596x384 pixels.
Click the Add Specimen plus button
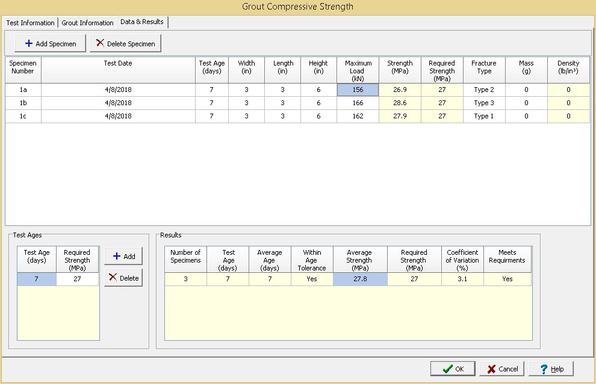pos(50,43)
